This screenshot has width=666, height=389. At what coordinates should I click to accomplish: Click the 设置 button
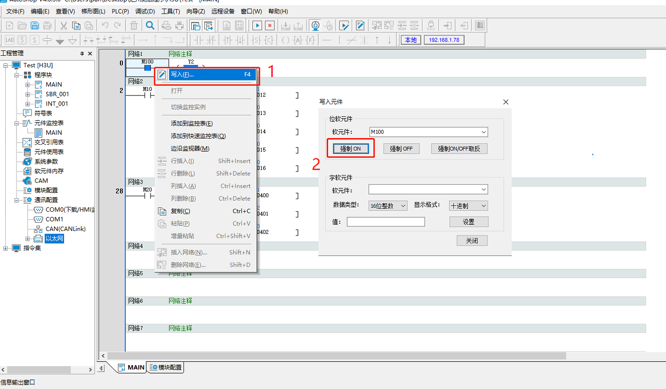tap(468, 222)
